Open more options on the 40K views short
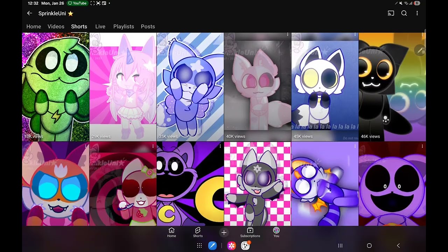Image resolution: width=448 pixels, height=252 pixels. (288, 35)
